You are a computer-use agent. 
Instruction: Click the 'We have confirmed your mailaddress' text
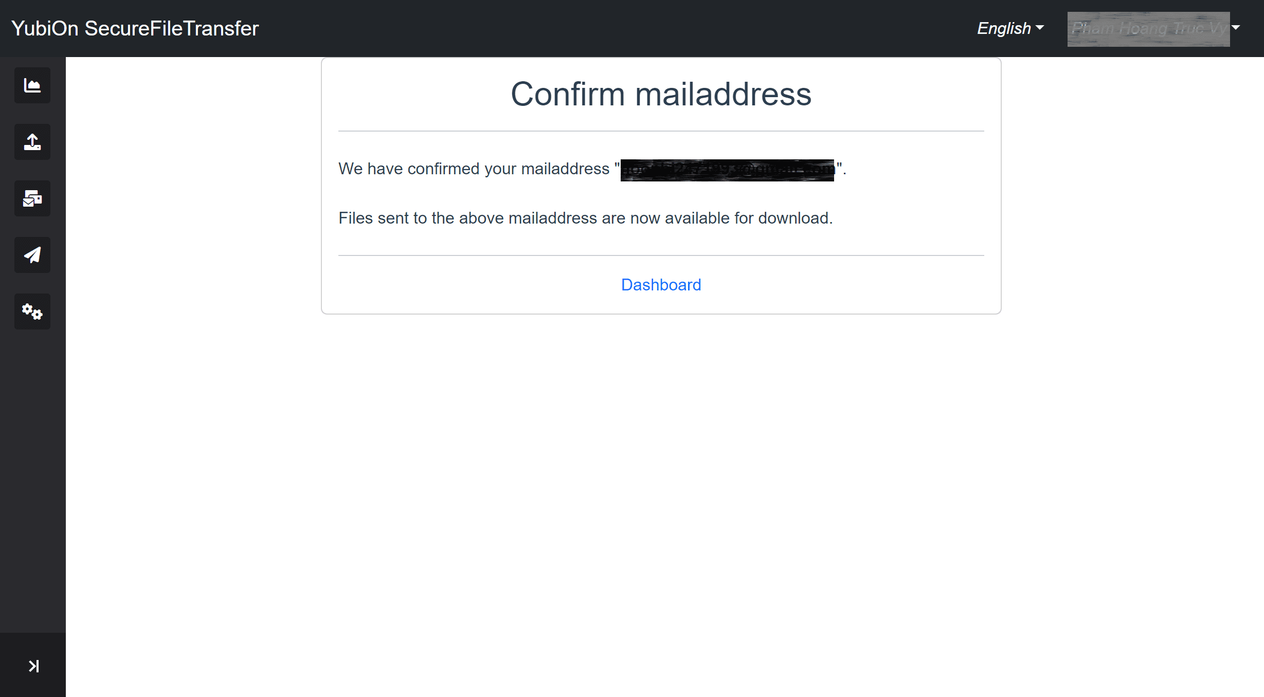point(474,169)
